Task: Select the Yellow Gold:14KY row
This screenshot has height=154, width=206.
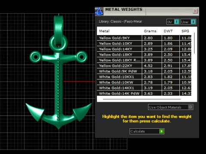Action: 144,49
